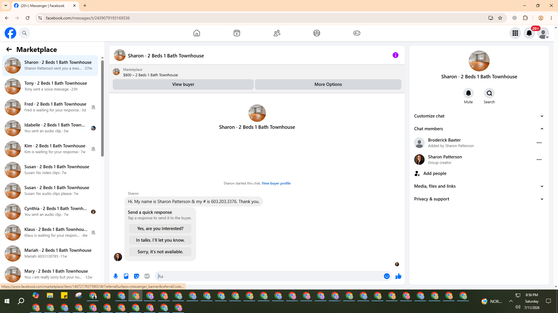
Task: Open Klaus's townhouse conversation
Action: point(50,232)
